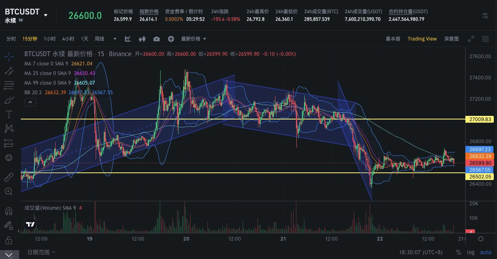The height and width of the screenshot is (259, 497).
Task: Toggle auto price scaling
Action: (x=485, y=252)
